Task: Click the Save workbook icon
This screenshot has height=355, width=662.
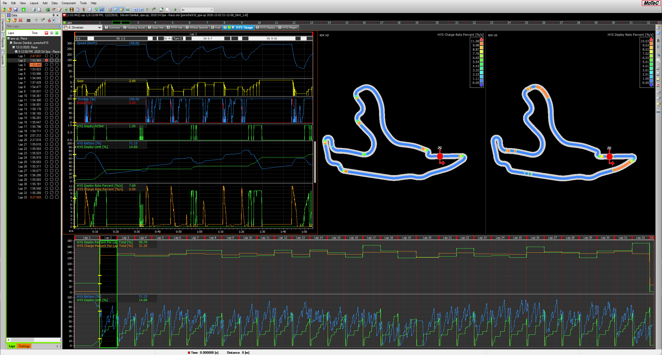Action: click(x=16, y=10)
